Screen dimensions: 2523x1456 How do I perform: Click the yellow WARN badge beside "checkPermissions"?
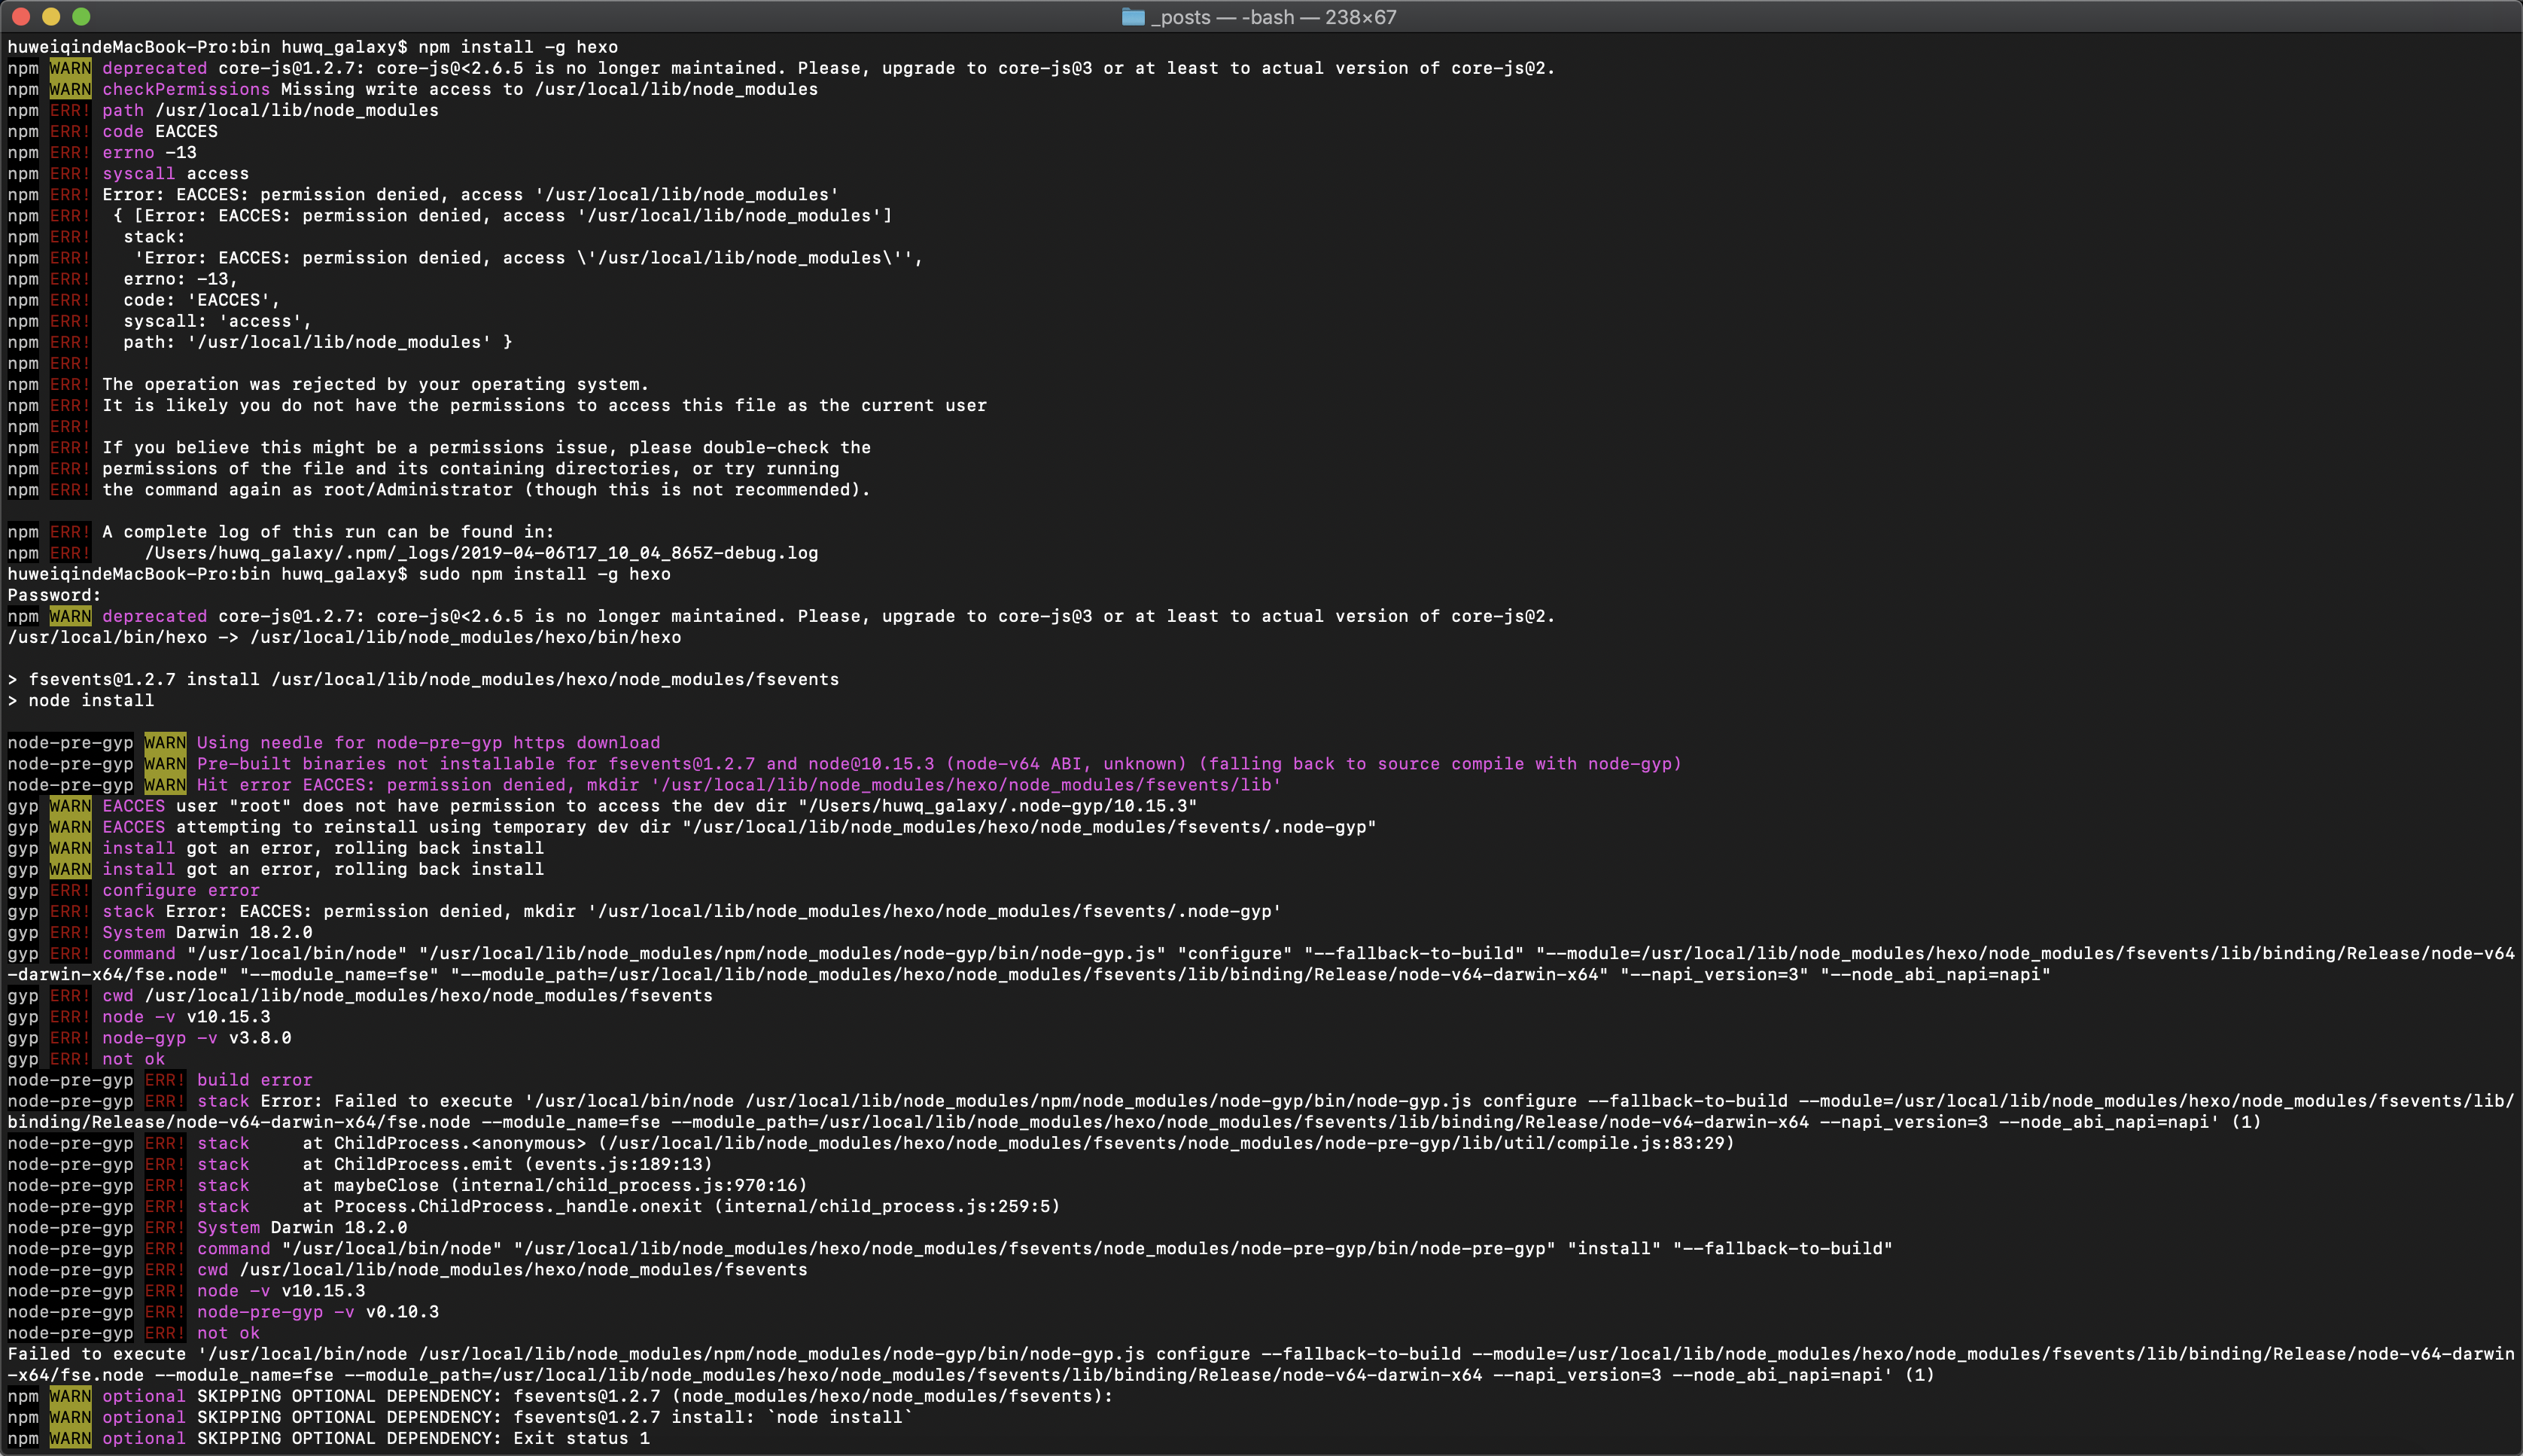[70, 89]
